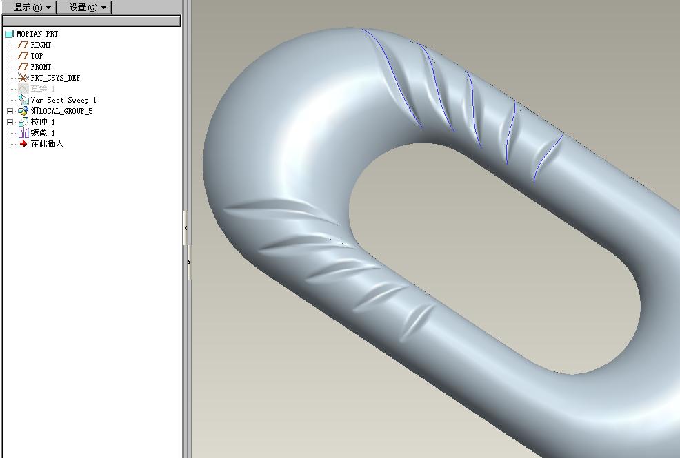680x458 pixels.
Task: Select MOPIAN.PRT root node text
Action: (37, 34)
